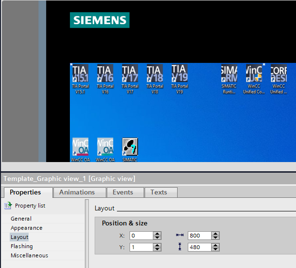
Task: Select the SIMATIC Runtime shortcut icon
Action: click(x=229, y=74)
